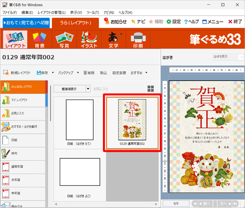Open the ナビ(N) menu

109,13
